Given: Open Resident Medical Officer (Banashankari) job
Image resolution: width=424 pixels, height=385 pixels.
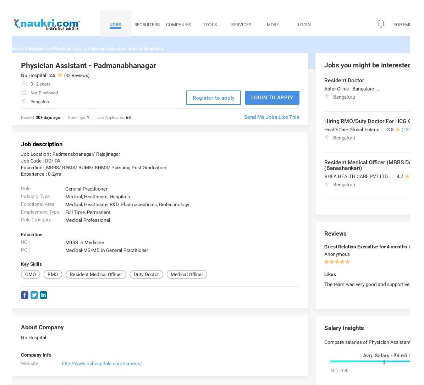Looking at the screenshot, I should point(367,165).
